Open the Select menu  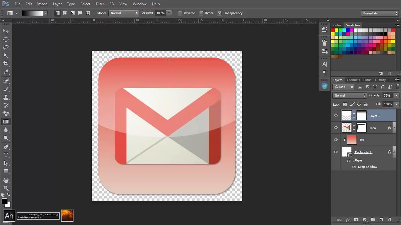pos(85,4)
